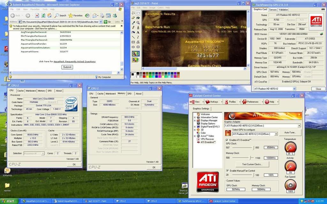The width and height of the screenshot is (327, 204).
Task: Select the Rectangle shape tool in Paint
Action: point(133,42)
